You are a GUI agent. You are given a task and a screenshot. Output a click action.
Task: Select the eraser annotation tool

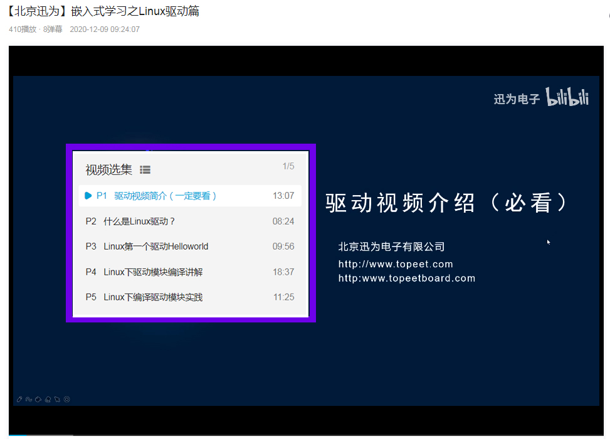tap(48, 399)
